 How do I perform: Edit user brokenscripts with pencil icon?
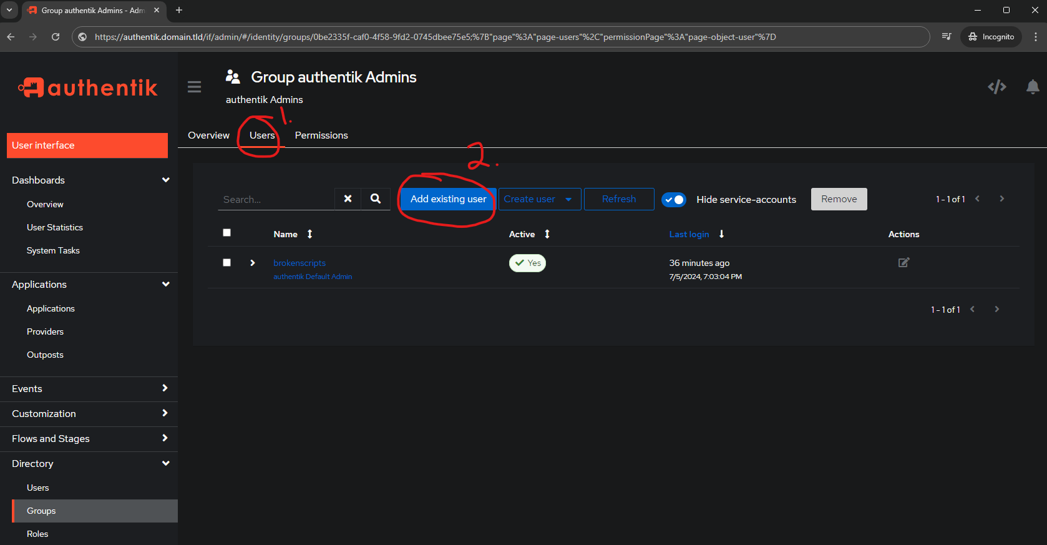click(903, 263)
